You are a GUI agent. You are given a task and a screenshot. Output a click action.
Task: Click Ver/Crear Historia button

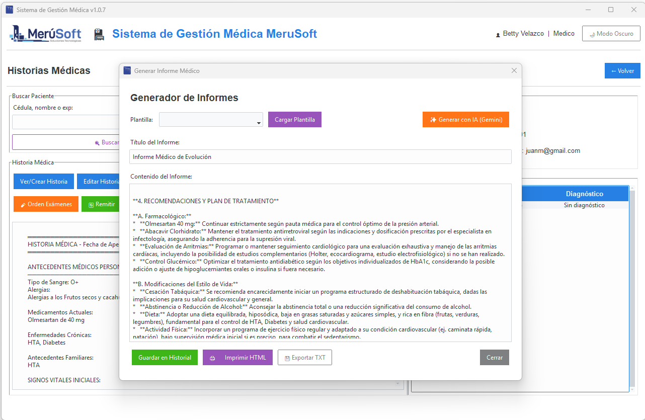pos(44,182)
